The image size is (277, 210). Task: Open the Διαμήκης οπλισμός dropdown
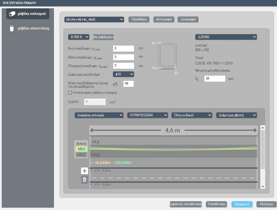pyautogui.click(x=99, y=115)
